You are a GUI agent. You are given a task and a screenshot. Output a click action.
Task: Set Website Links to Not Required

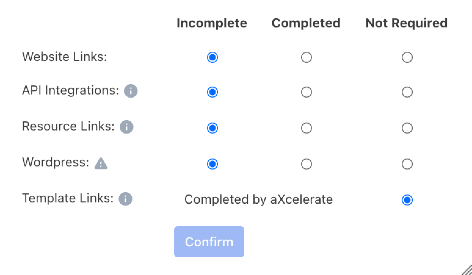(407, 57)
